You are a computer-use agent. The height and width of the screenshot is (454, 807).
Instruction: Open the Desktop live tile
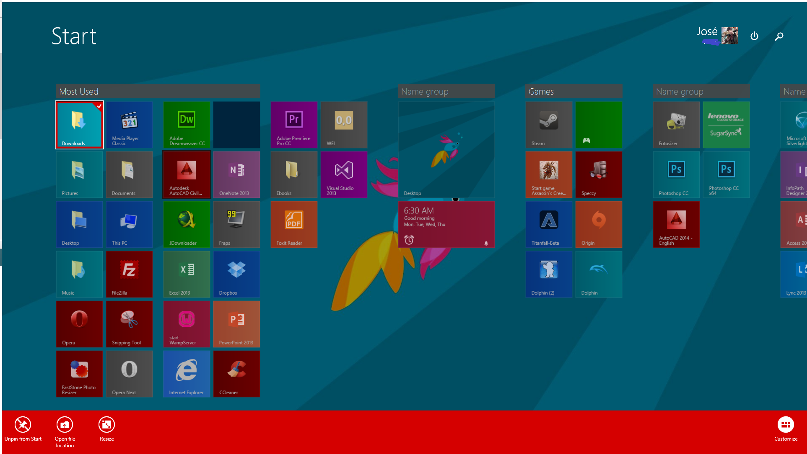(446, 150)
